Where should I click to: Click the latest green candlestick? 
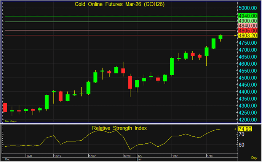pos(220,37)
